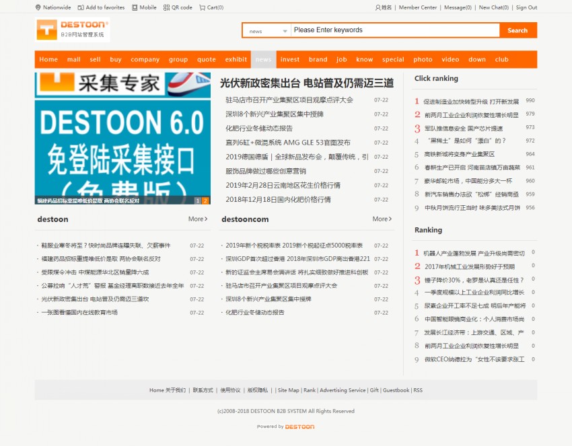The height and width of the screenshot is (446, 572).
Task: Click the DESTOON 6.0 banner slide image
Action: pyautogui.click(x=122, y=138)
